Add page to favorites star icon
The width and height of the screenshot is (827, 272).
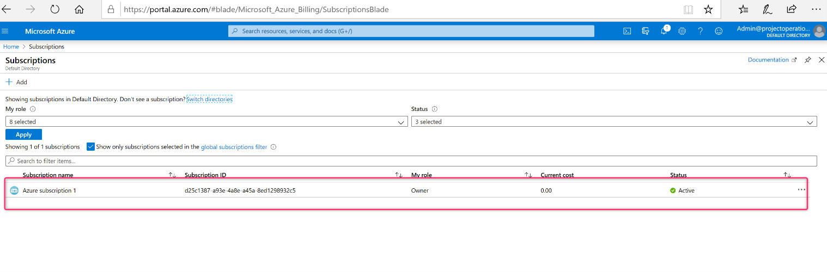708,9
